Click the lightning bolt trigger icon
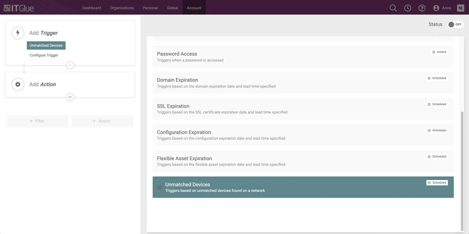Image resolution: width=469 pixels, height=234 pixels. pos(18,33)
